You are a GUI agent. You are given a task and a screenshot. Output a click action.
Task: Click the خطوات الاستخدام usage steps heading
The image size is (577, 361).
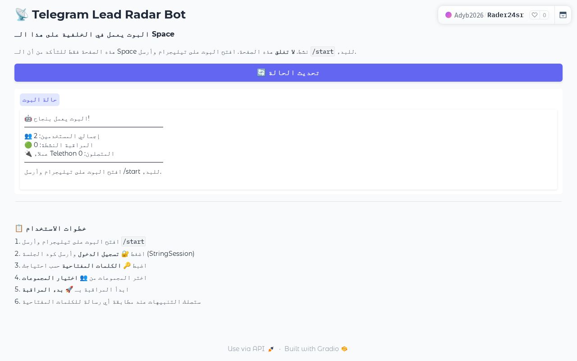tap(50, 228)
